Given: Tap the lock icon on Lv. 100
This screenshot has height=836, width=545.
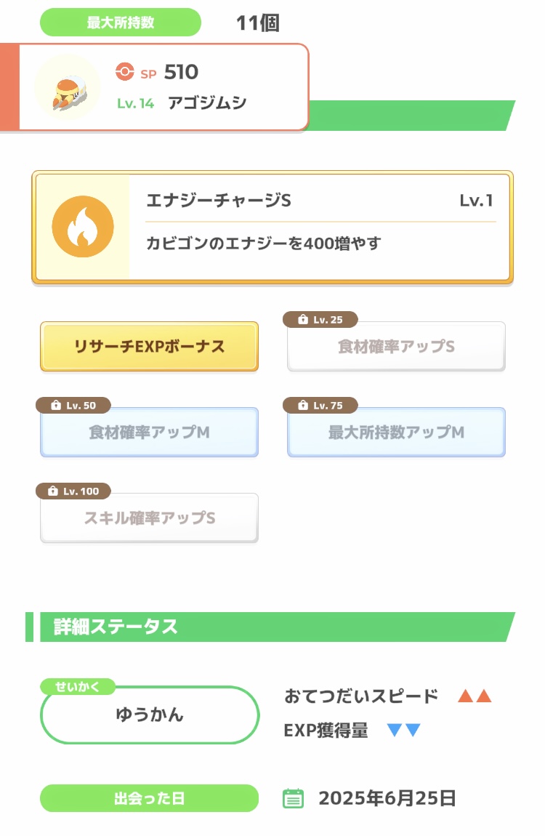Looking at the screenshot, I should tap(53, 491).
